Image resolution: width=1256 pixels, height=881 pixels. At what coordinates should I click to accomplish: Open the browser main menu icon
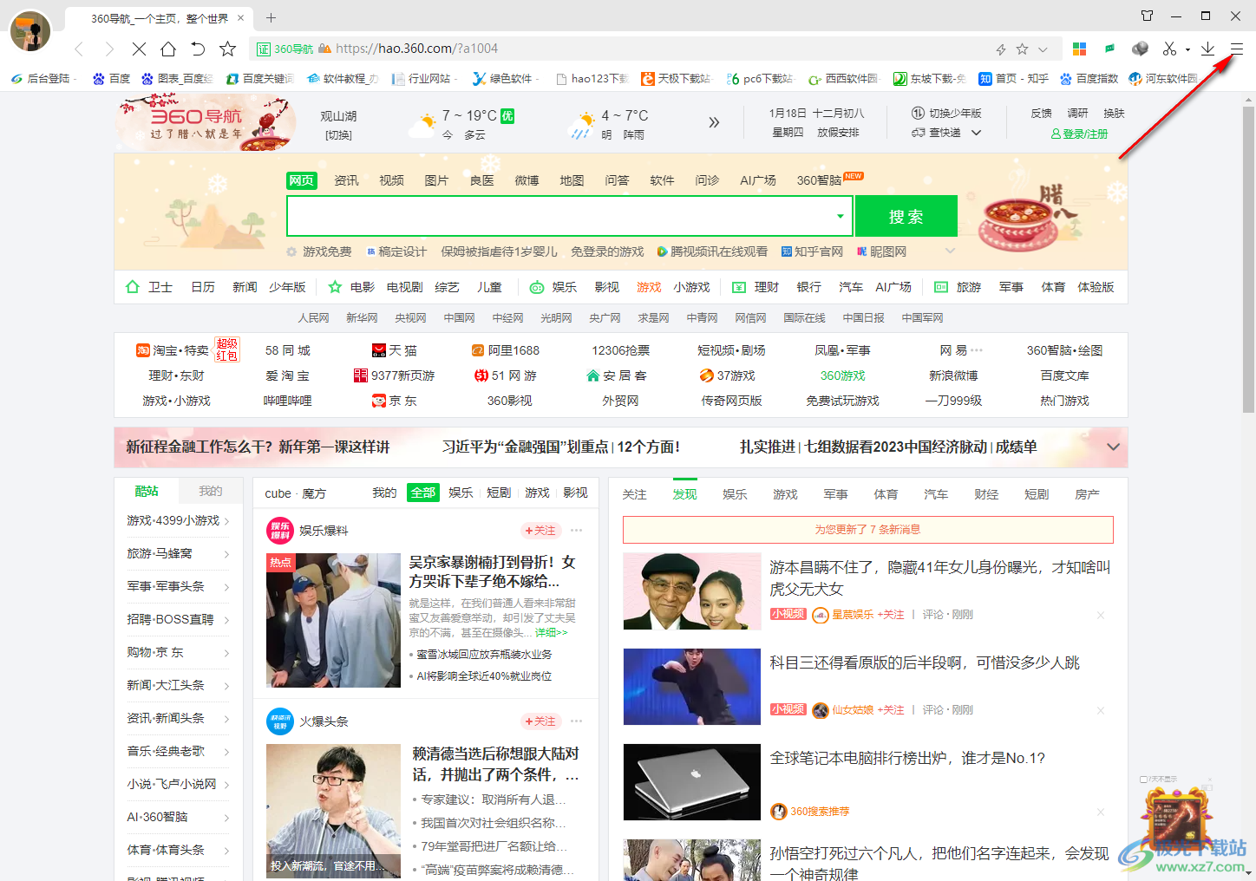pos(1237,49)
